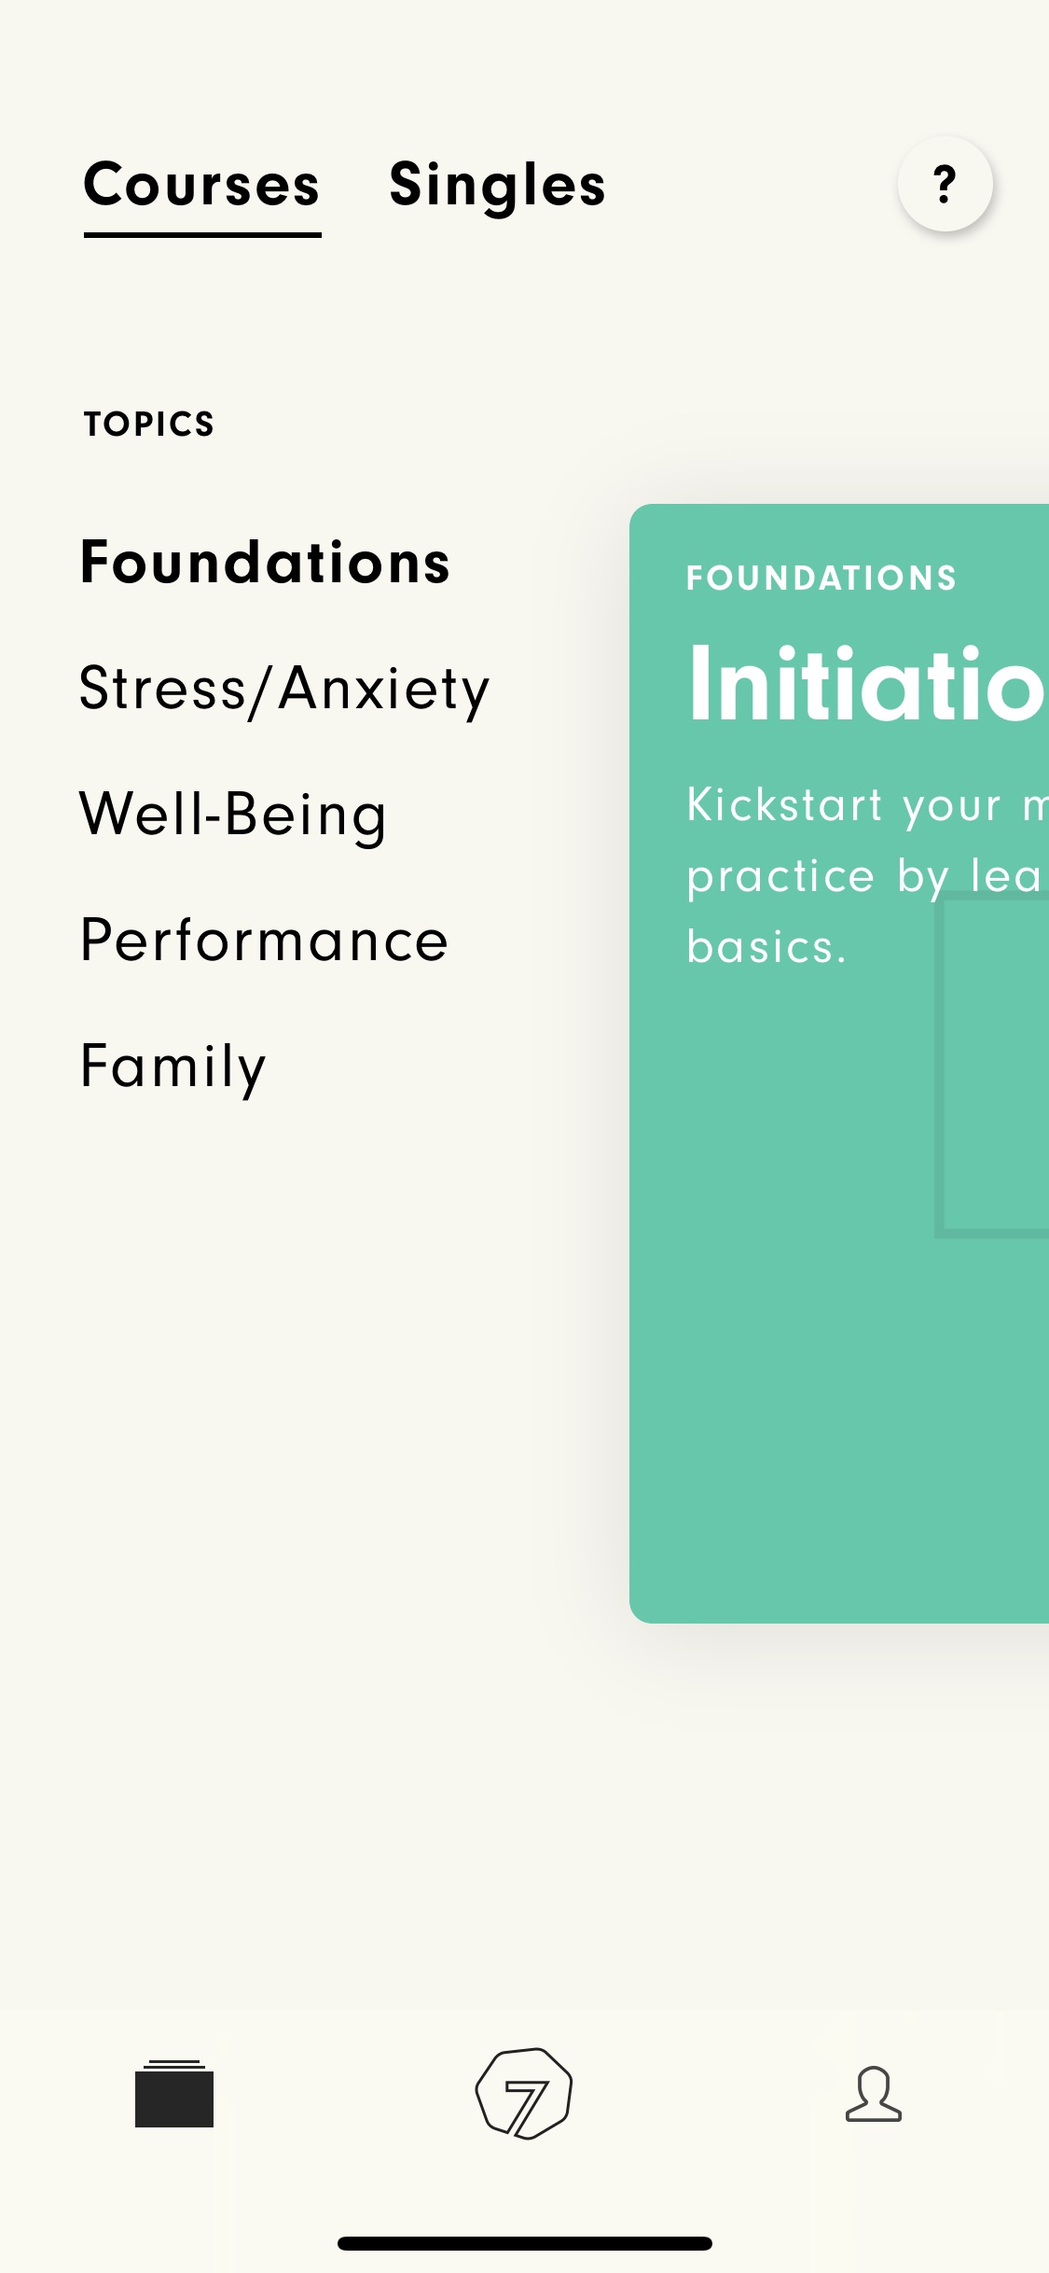This screenshot has width=1049, height=2273.
Task: Open the library stack icon in bottom bar
Action: (x=174, y=2093)
